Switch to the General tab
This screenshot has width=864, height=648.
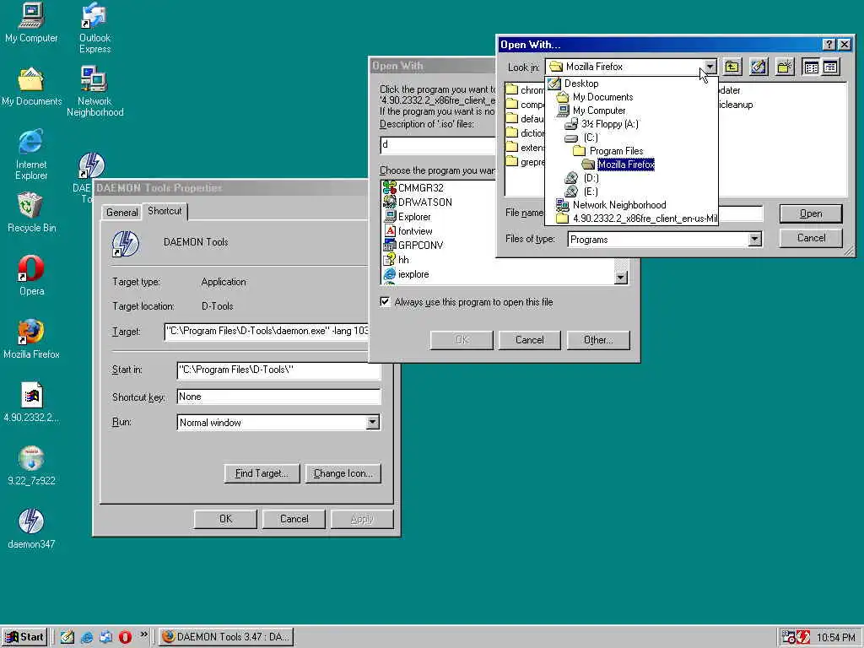[x=121, y=212]
